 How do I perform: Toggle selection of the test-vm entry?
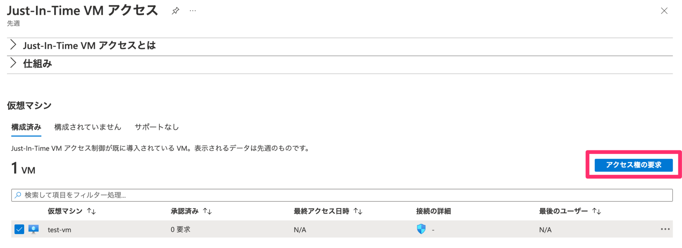tap(20, 229)
